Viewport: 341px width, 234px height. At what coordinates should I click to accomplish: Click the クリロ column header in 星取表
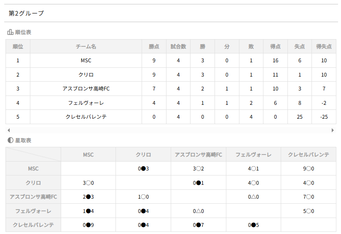pos(143,155)
